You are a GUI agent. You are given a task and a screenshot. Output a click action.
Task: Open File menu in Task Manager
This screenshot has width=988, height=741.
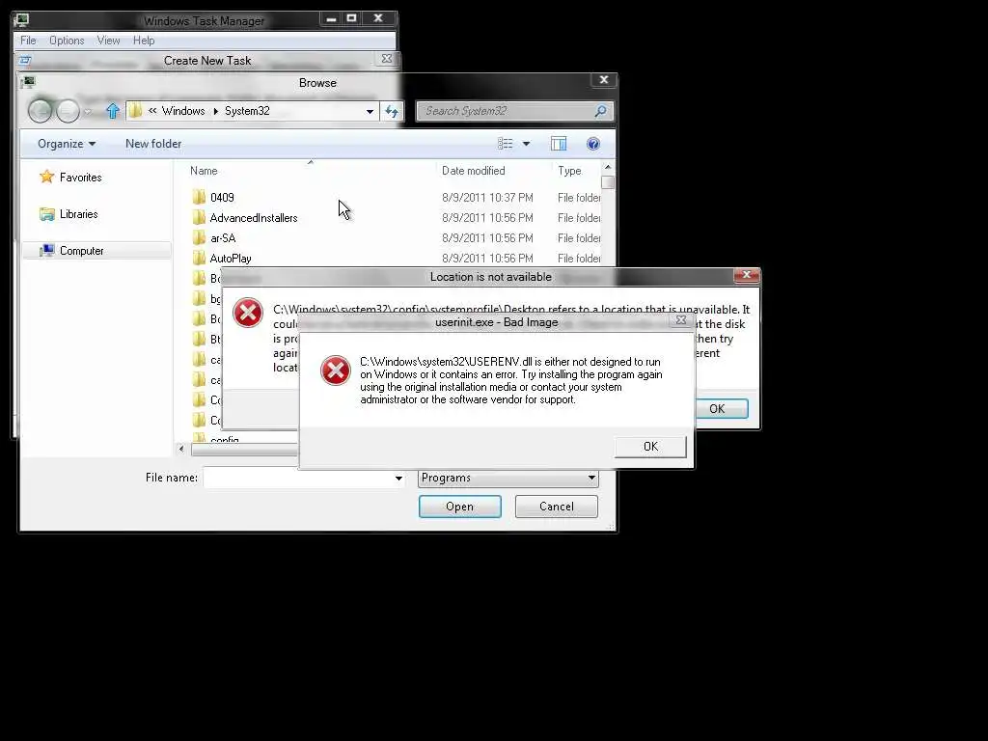[28, 41]
